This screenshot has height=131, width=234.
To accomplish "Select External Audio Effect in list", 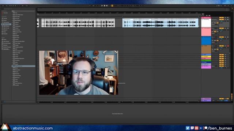I will pyautogui.click(x=20, y=41).
